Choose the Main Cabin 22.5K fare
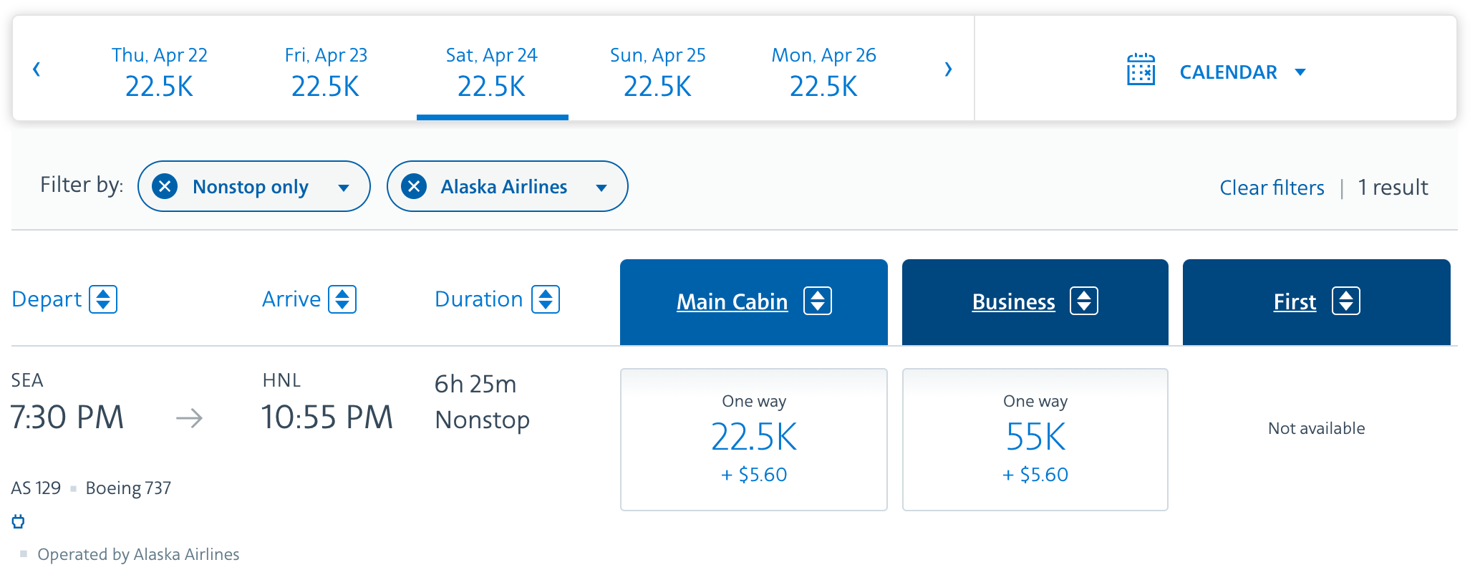This screenshot has width=1475, height=580. coord(754,439)
